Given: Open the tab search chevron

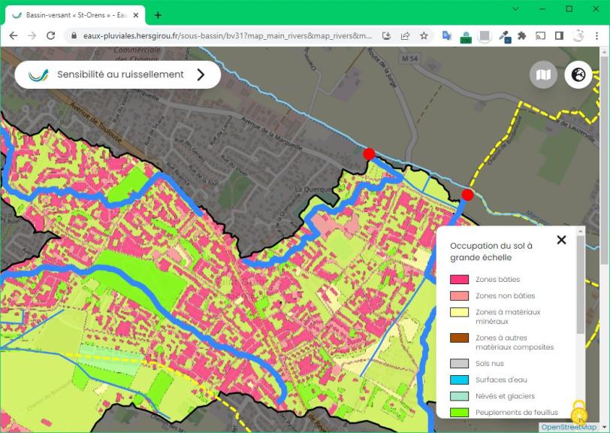Looking at the screenshot, I should tap(515, 9).
